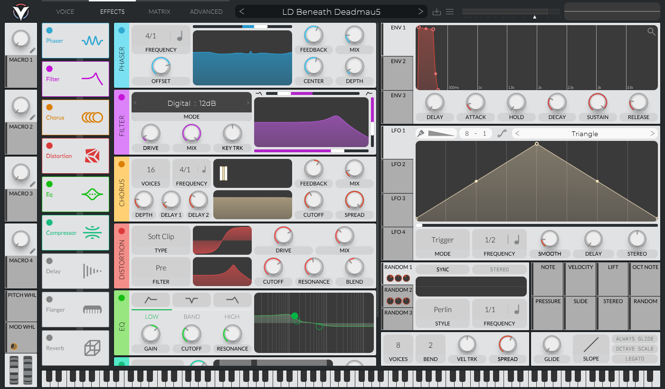
Task: Toggle the Chorus panel power dot
Action: click(122, 164)
